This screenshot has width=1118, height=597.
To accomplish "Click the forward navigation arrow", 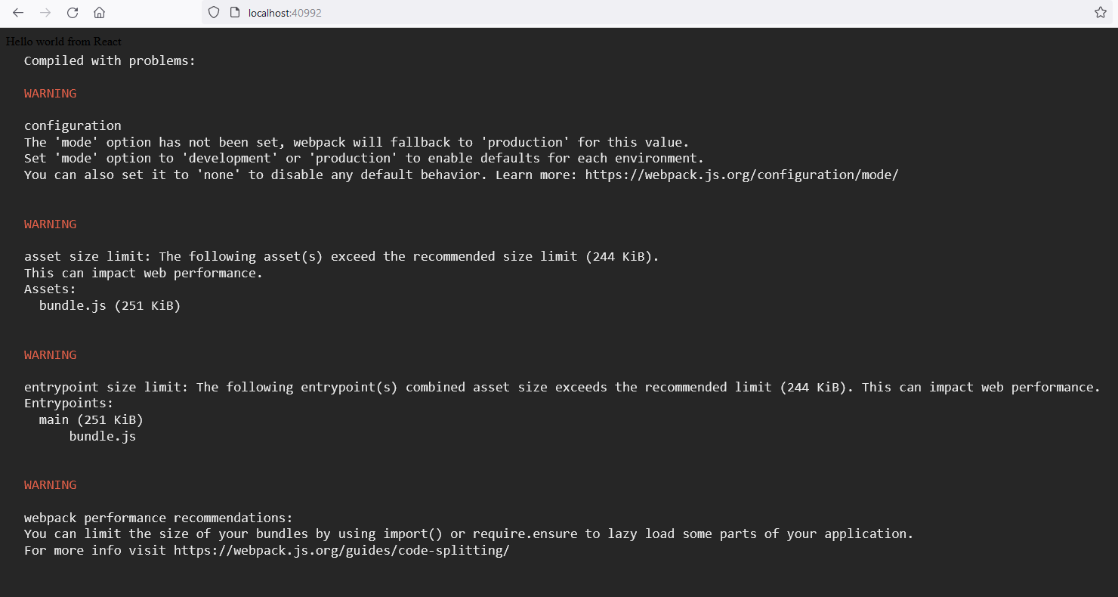I will (45, 12).
